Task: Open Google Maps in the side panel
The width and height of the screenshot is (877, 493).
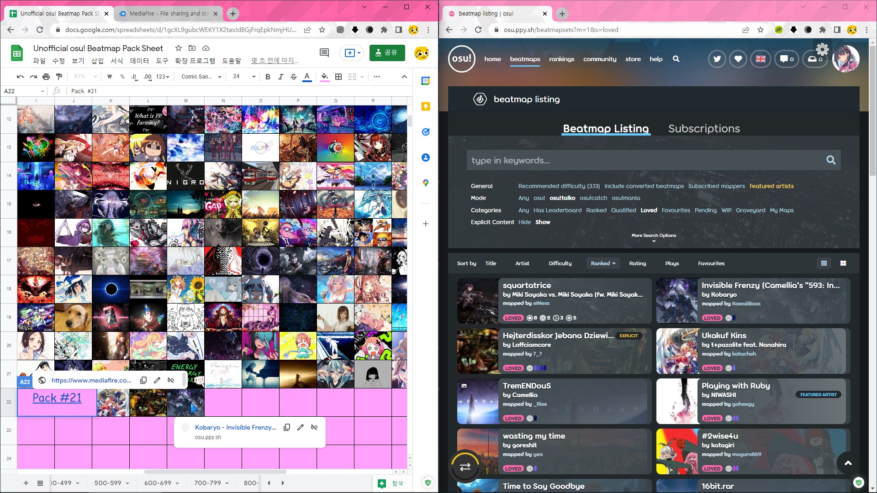Action: pos(426,183)
